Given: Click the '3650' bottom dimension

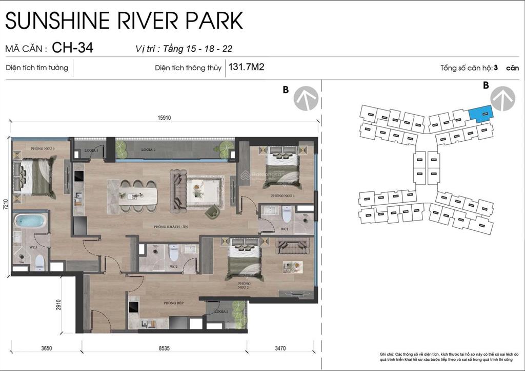Looking at the screenshot, I should click(47, 348).
